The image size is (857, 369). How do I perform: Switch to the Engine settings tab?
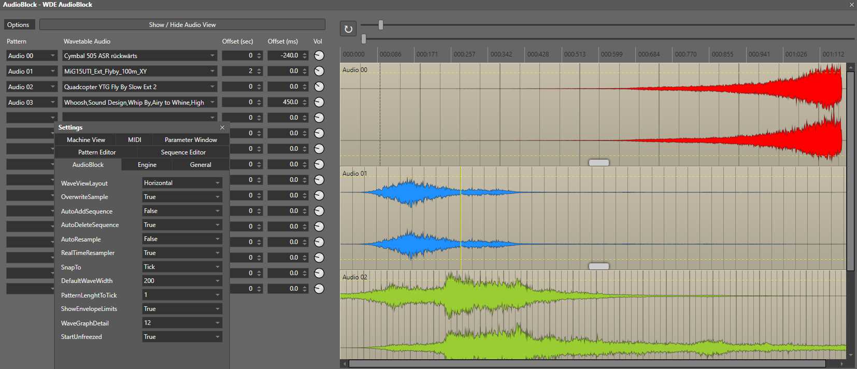click(x=147, y=165)
